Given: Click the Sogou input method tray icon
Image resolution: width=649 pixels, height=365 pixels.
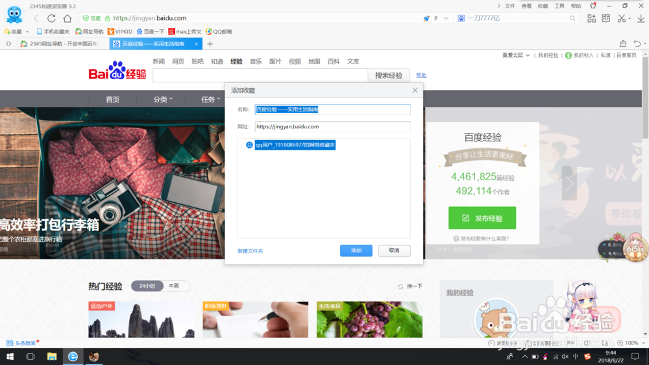Looking at the screenshot, I should click(587, 357).
